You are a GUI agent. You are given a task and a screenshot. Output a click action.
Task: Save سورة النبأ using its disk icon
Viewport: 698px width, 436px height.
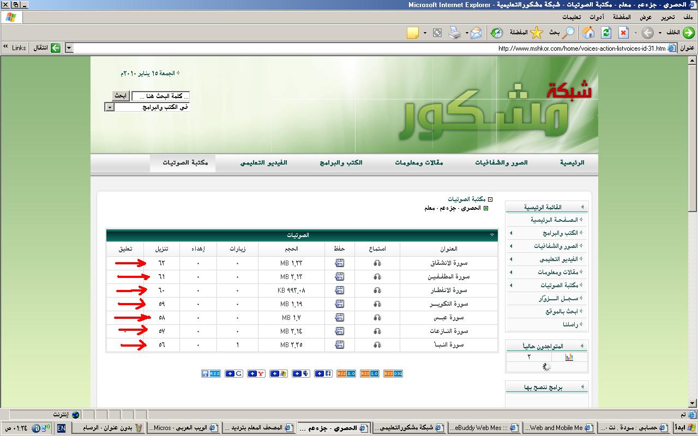[340, 345]
